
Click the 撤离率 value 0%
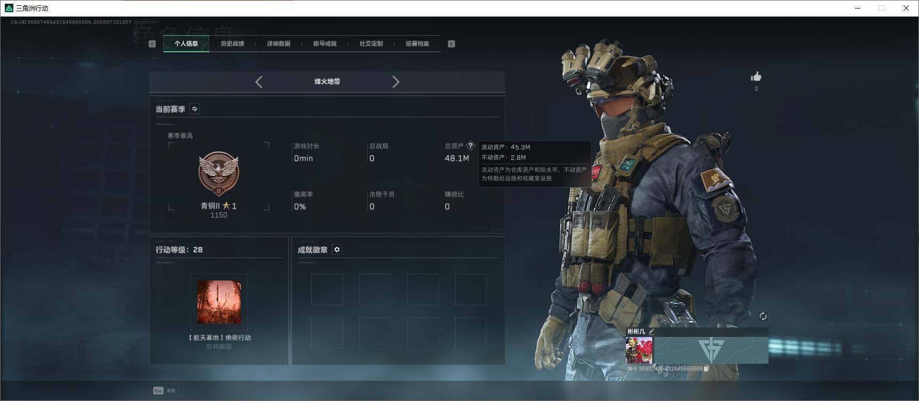point(300,207)
